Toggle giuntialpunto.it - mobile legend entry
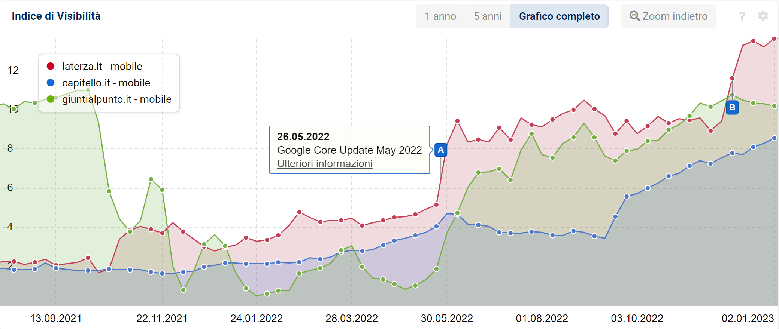Image resolution: width=779 pixels, height=329 pixels. [109, 99]
